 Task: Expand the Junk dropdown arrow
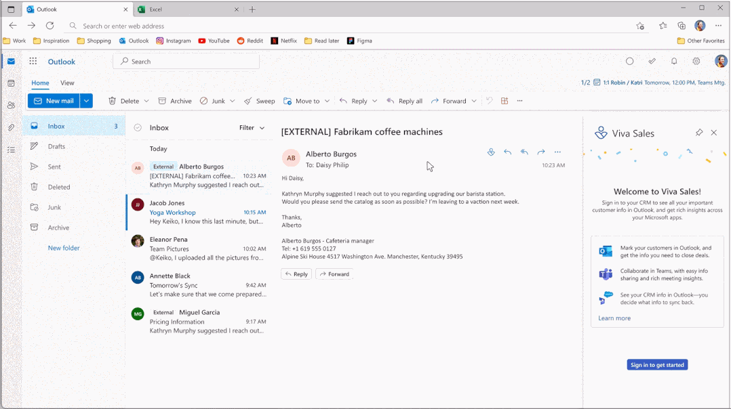[x=232, y=101]
